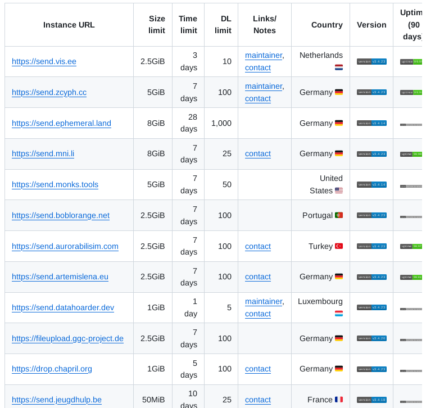Go to https://fileupload.ggc-project.de

coord(67,338)
